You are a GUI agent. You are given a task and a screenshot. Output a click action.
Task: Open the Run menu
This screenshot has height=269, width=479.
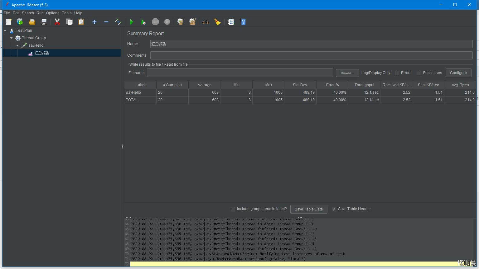(x=40, y=13)
